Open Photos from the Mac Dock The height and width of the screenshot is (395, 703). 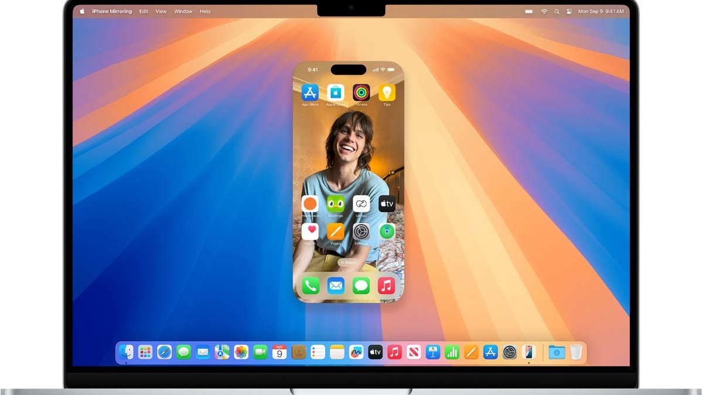(241, 352)
